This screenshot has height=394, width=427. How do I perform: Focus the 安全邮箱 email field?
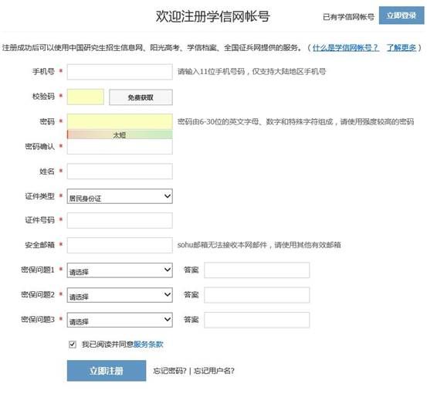120,245
